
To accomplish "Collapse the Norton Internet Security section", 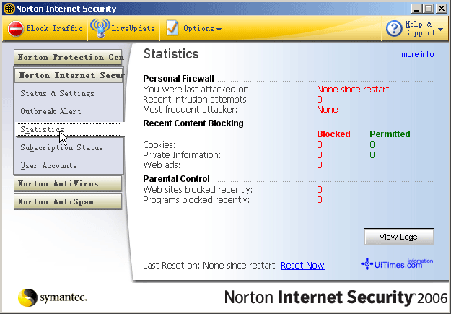I will (69, 75).
